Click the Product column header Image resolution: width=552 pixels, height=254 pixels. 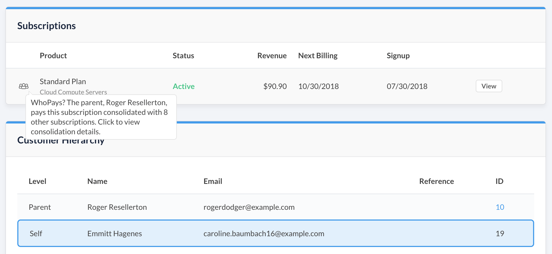pyautogui.click(x=53, y=56)
